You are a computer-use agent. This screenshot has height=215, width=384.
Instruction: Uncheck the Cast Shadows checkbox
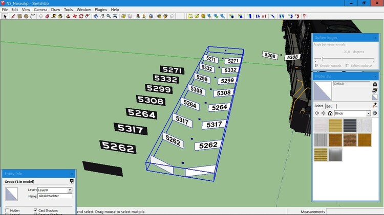(x=35, y=210)
